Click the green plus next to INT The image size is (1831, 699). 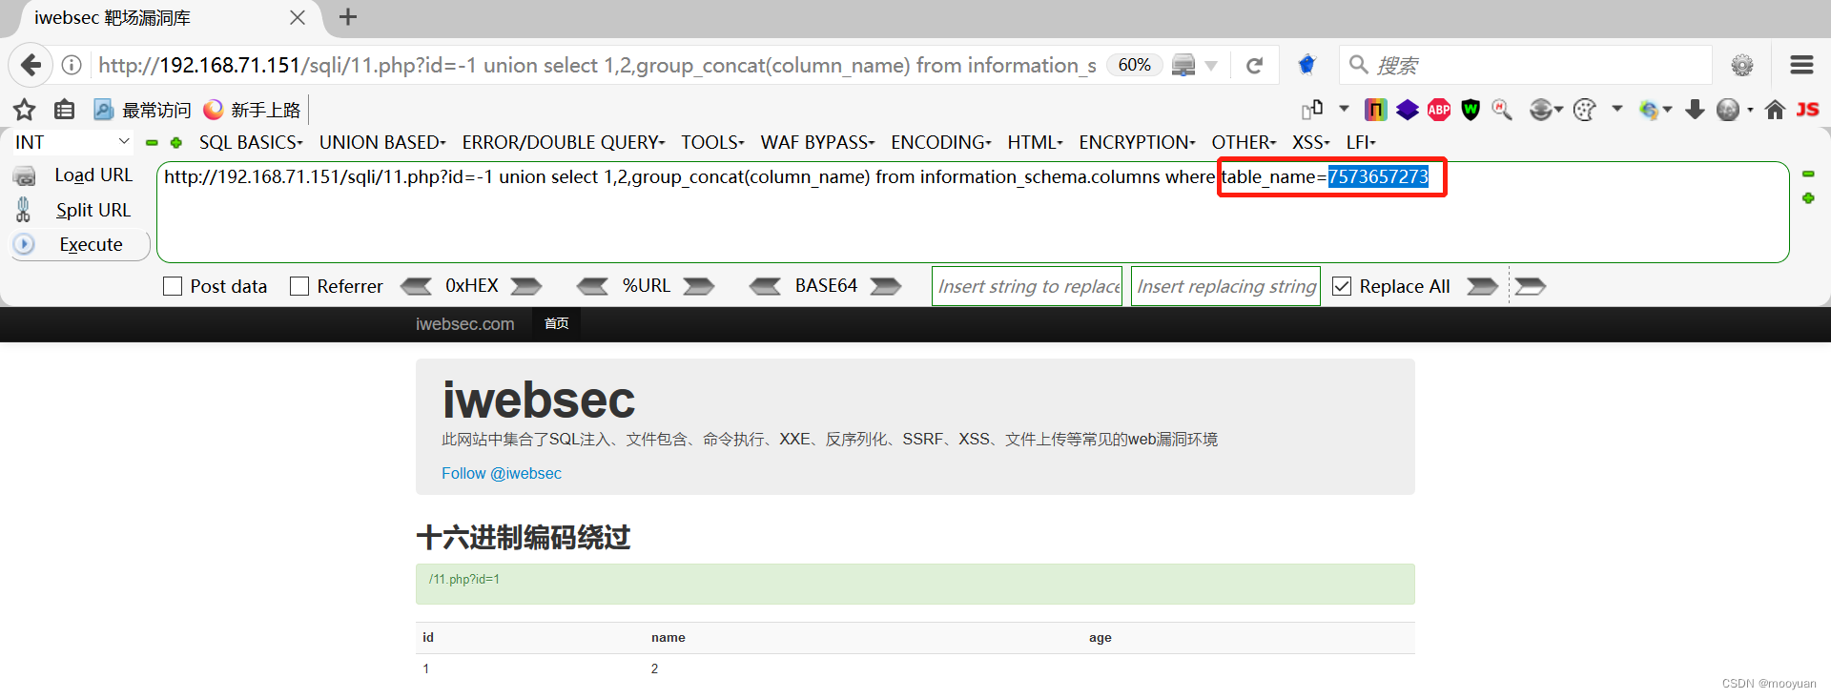point(175,143)
